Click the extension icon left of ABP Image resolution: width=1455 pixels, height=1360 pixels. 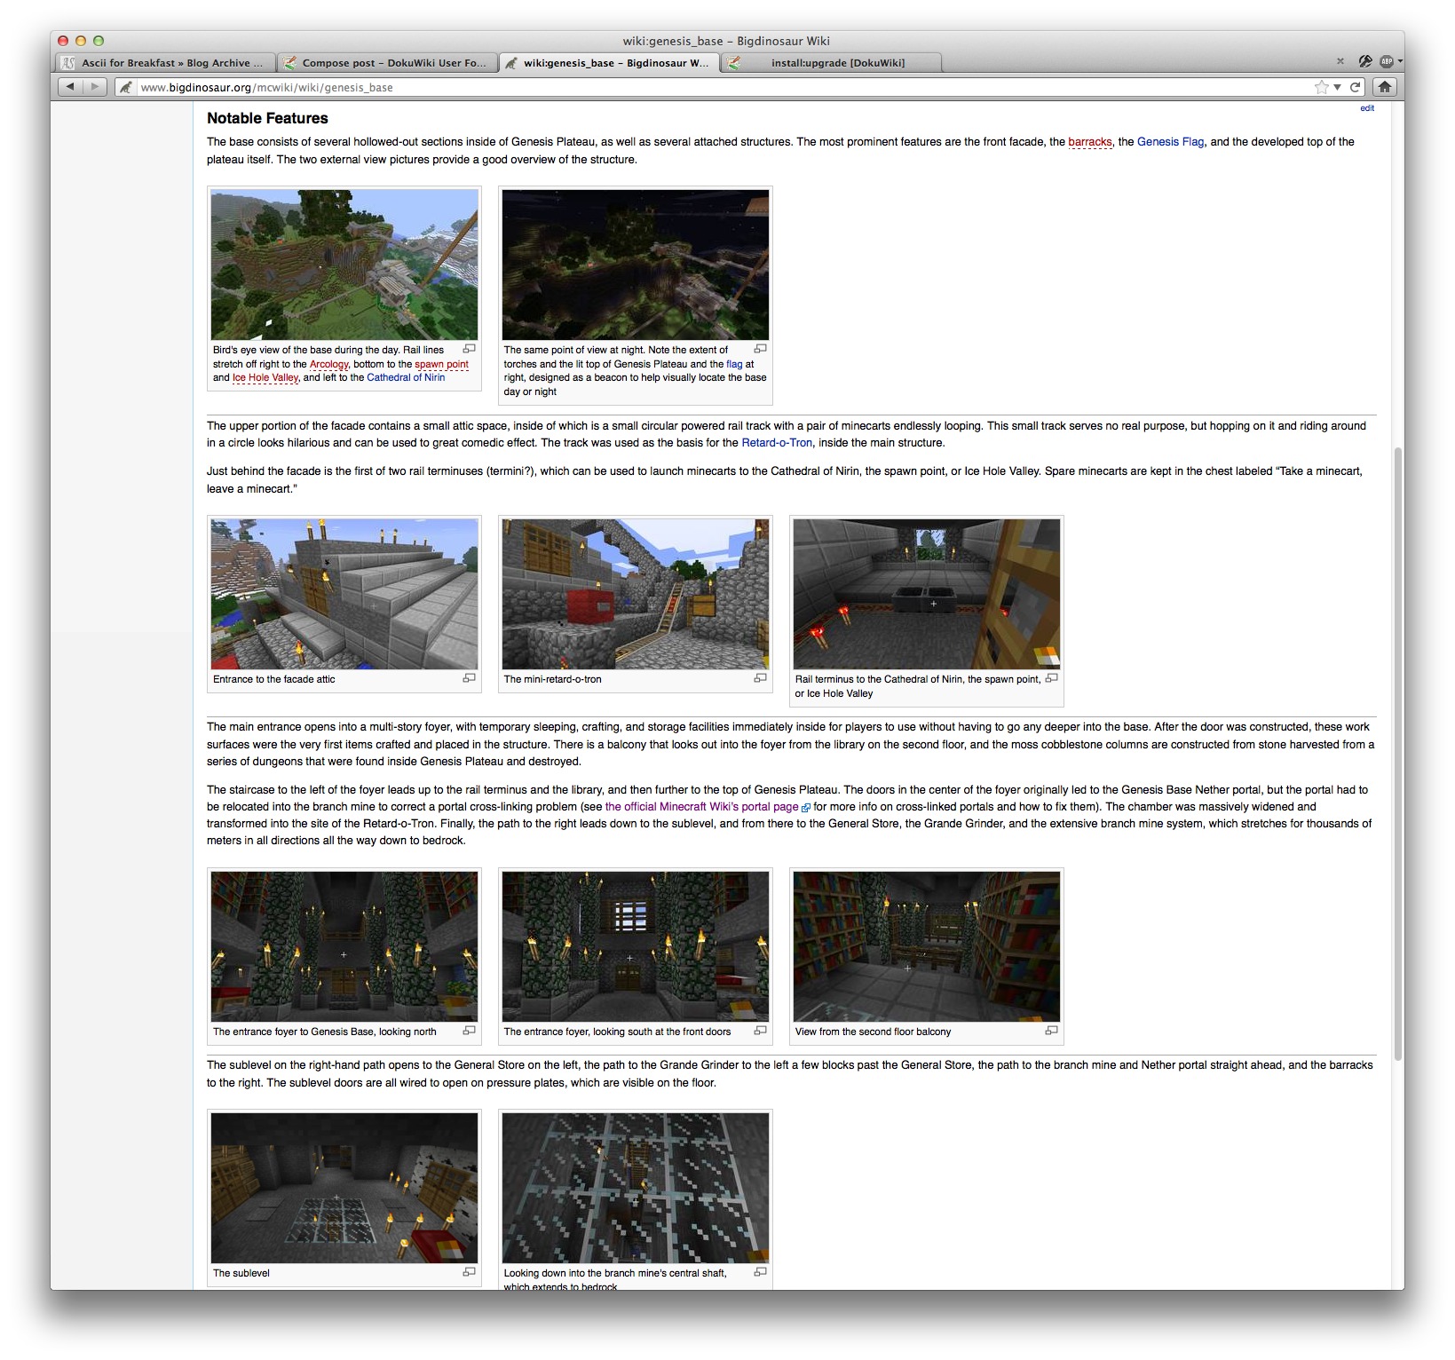1365,61
